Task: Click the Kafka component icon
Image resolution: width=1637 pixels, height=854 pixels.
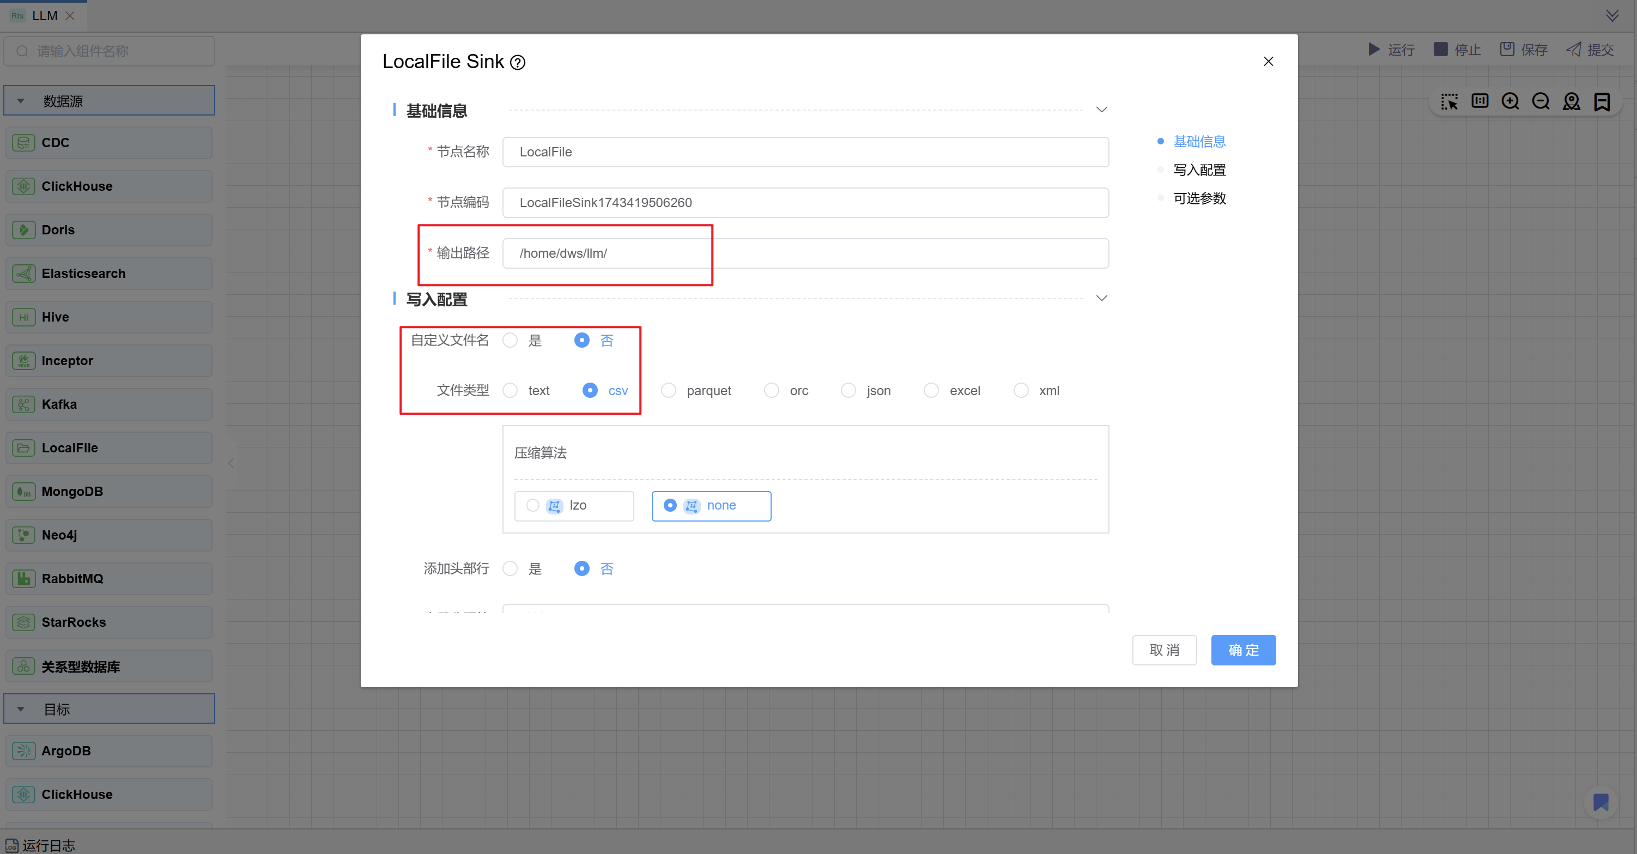Action: click(x=23, y=404)
